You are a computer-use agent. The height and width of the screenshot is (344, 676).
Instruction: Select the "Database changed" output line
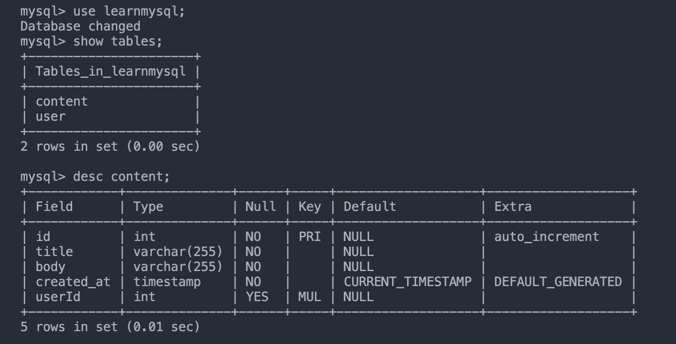(80, 27)
